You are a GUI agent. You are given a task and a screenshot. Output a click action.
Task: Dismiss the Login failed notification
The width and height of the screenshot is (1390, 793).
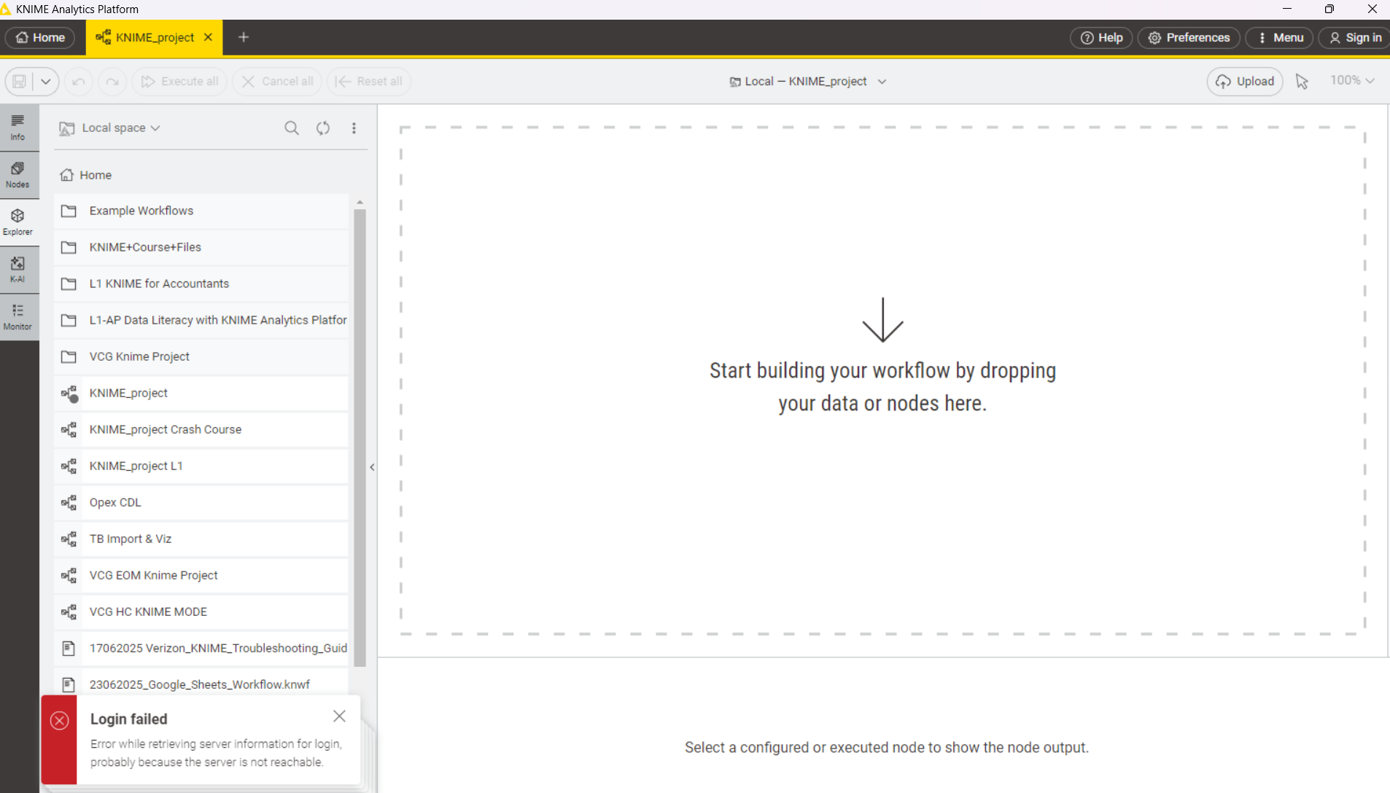pos(339,716)
